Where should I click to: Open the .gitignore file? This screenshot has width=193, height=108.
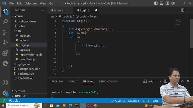pos(24,64)
